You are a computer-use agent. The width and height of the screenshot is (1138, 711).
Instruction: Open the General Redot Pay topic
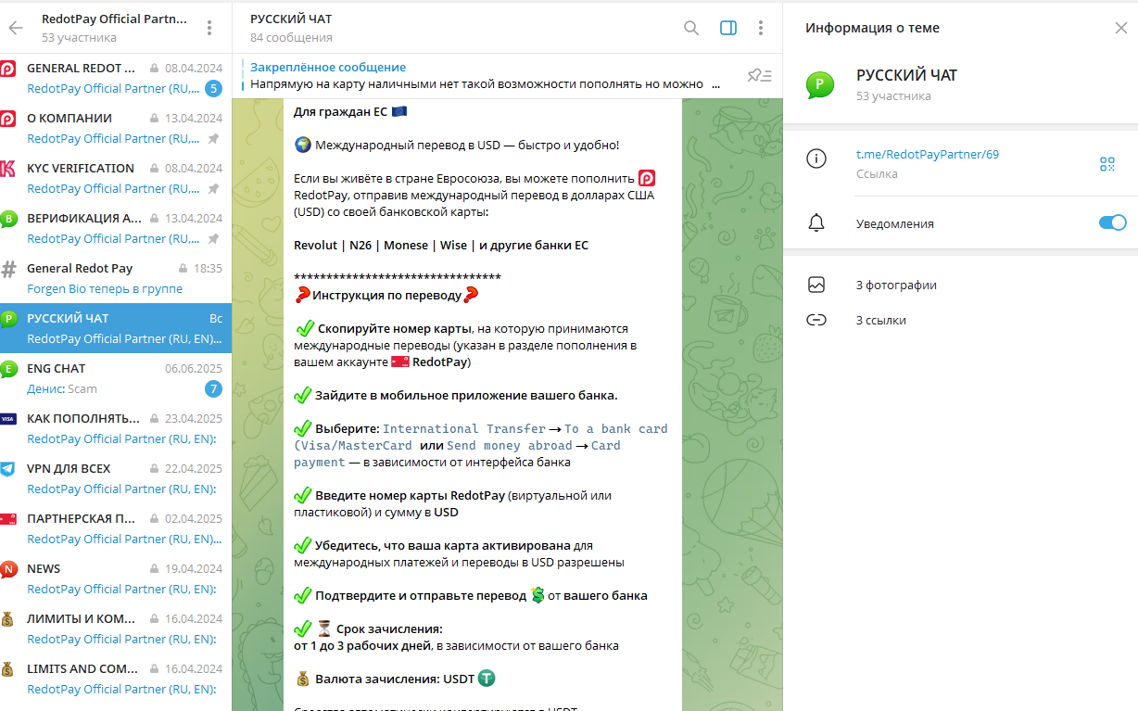click(116, 278)
